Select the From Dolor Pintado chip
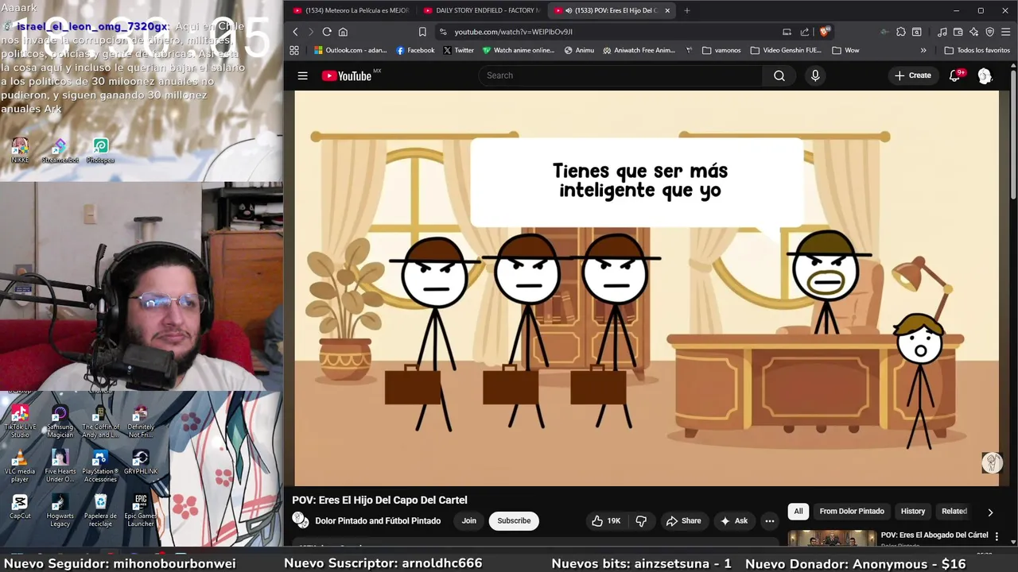The width and height of the screenshot is (1018, 572). point(852,511)
